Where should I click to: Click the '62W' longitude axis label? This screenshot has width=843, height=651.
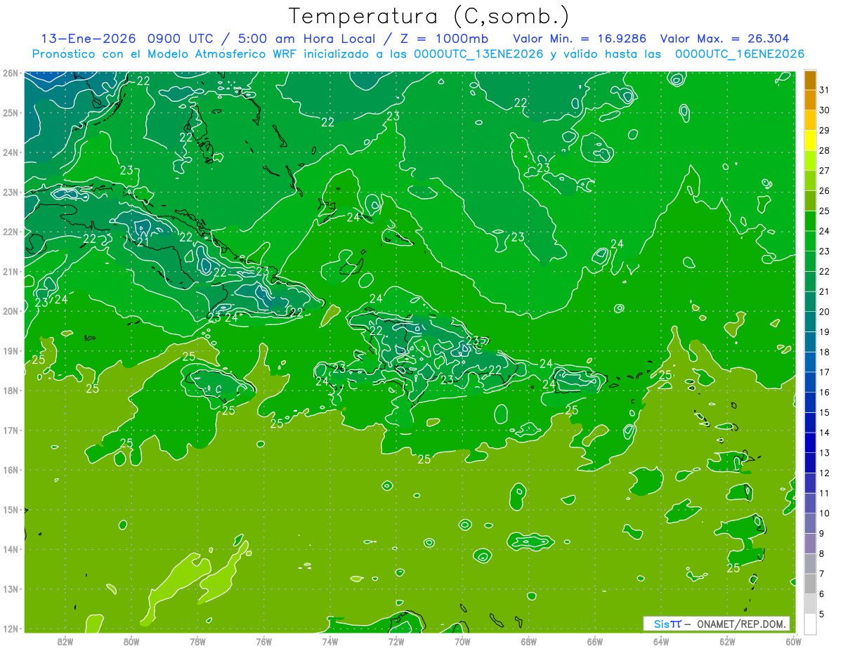[x=728, y=641]
